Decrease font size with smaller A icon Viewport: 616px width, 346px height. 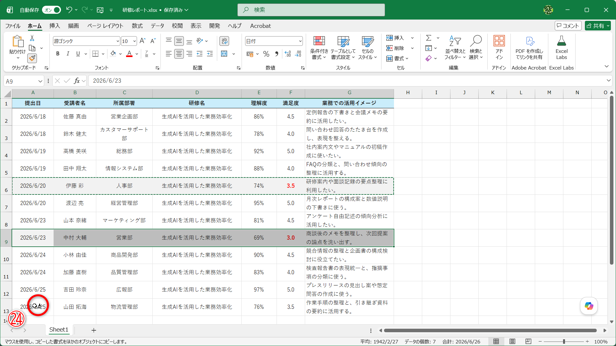(153, 41)
